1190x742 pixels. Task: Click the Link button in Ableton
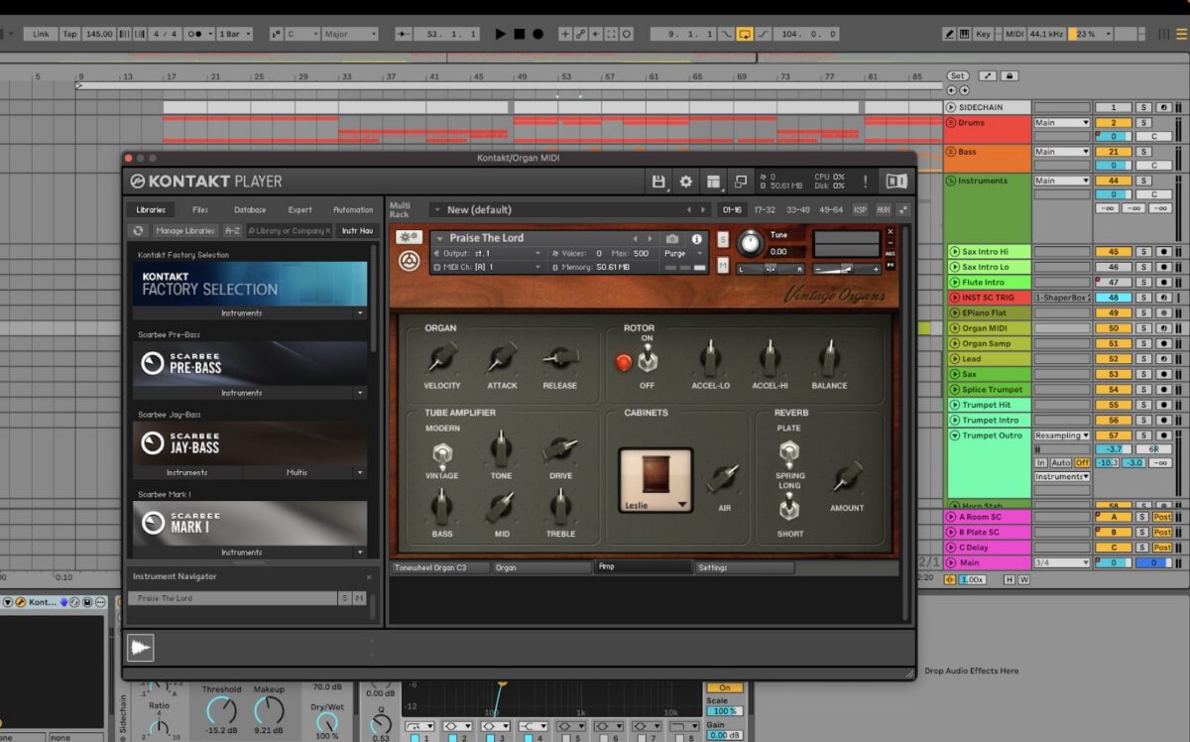[41, 34]
